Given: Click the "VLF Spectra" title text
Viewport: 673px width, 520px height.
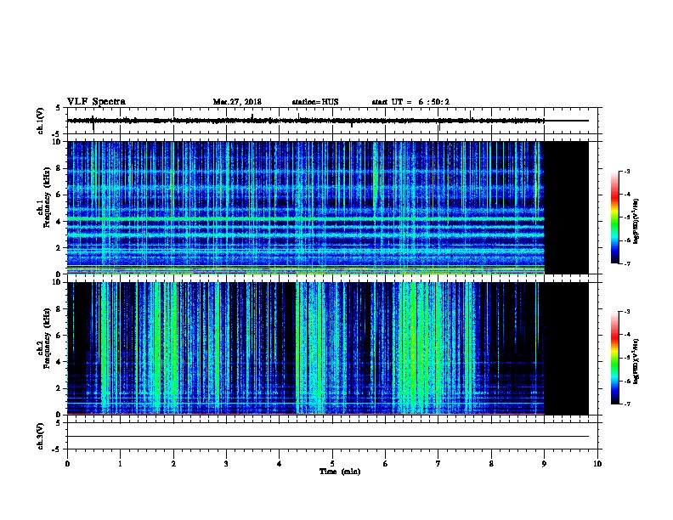Looking at the screenshot, I should (x=96, y=102).
